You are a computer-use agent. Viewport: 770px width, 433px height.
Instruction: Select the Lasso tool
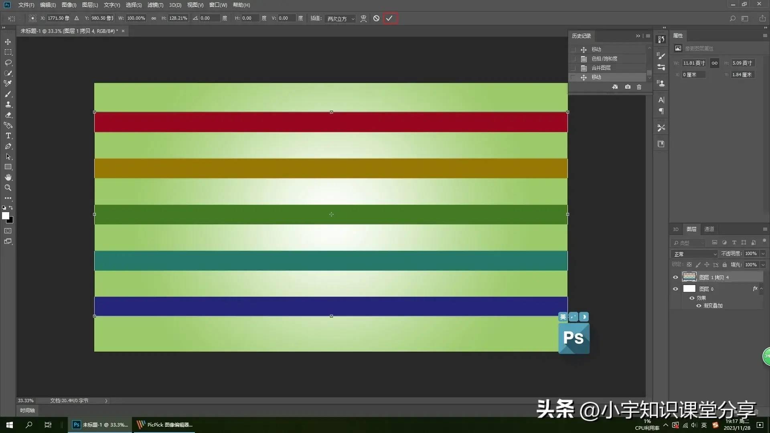click(8, 63)
